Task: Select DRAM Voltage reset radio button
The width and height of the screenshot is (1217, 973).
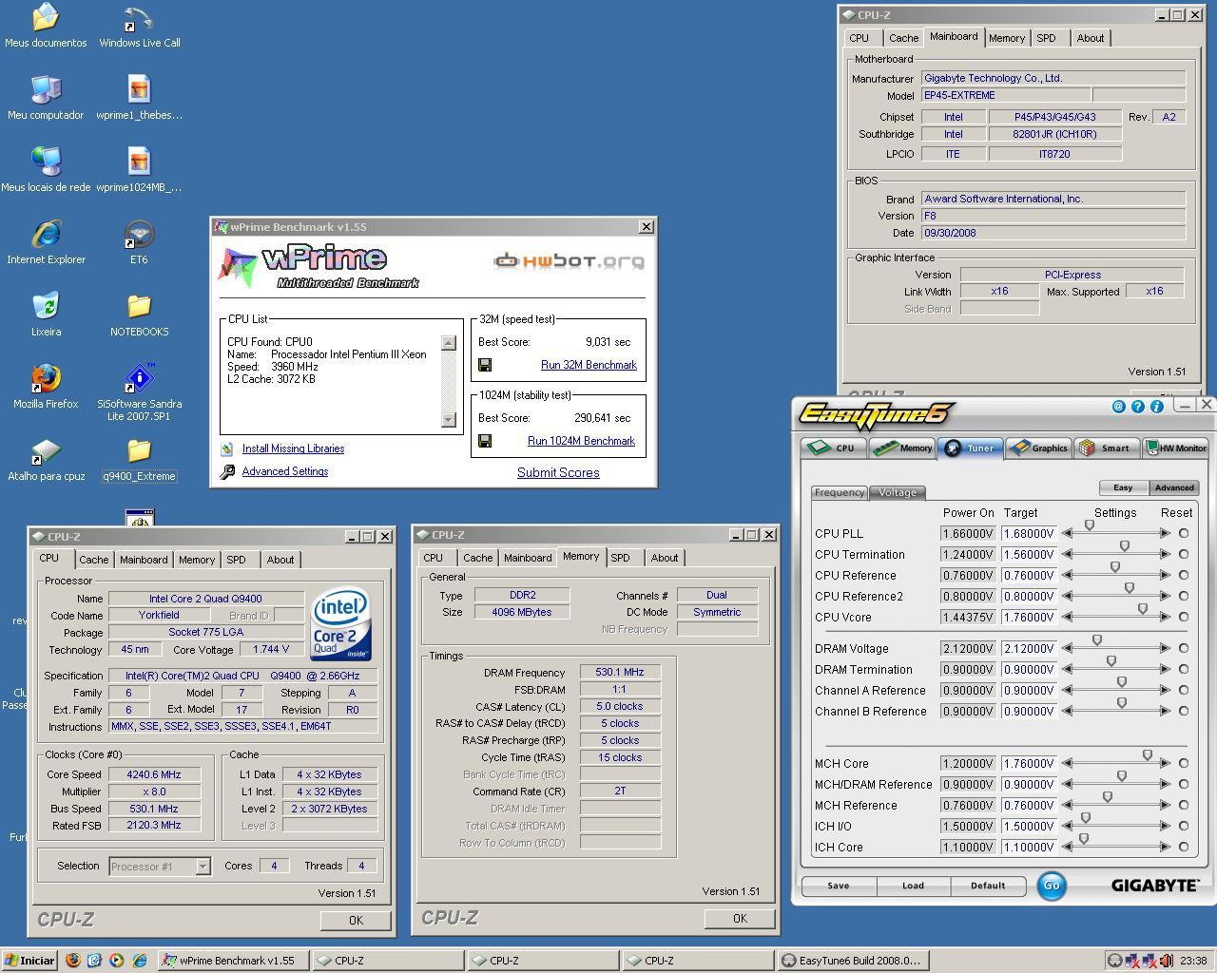Action: [1184, 648]
